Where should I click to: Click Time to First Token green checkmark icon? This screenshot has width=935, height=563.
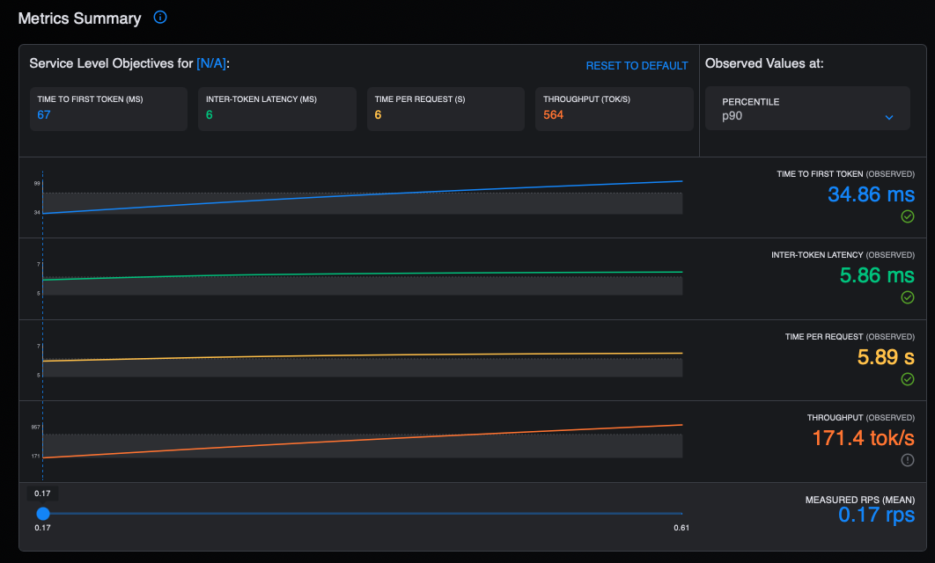(908, 216)
